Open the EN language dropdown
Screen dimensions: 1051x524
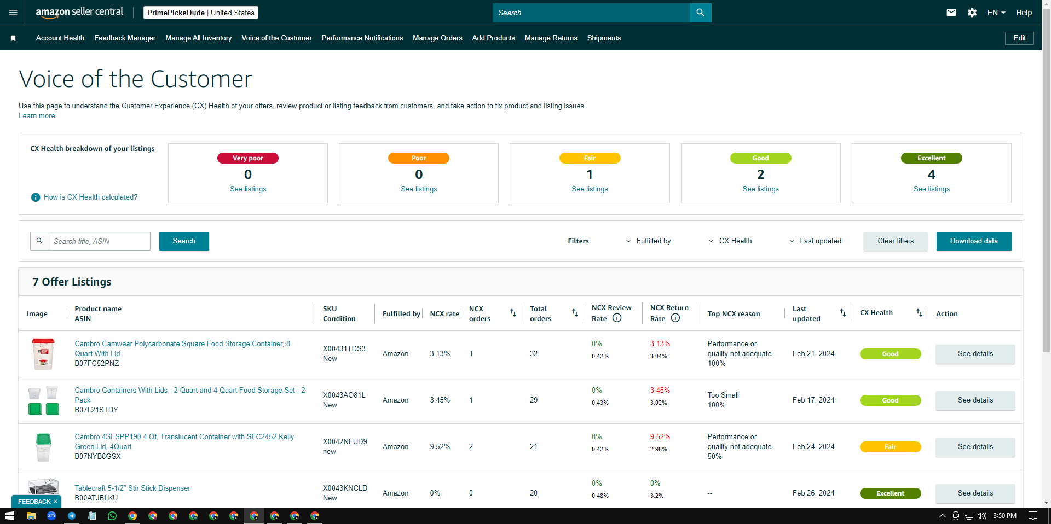996,13
